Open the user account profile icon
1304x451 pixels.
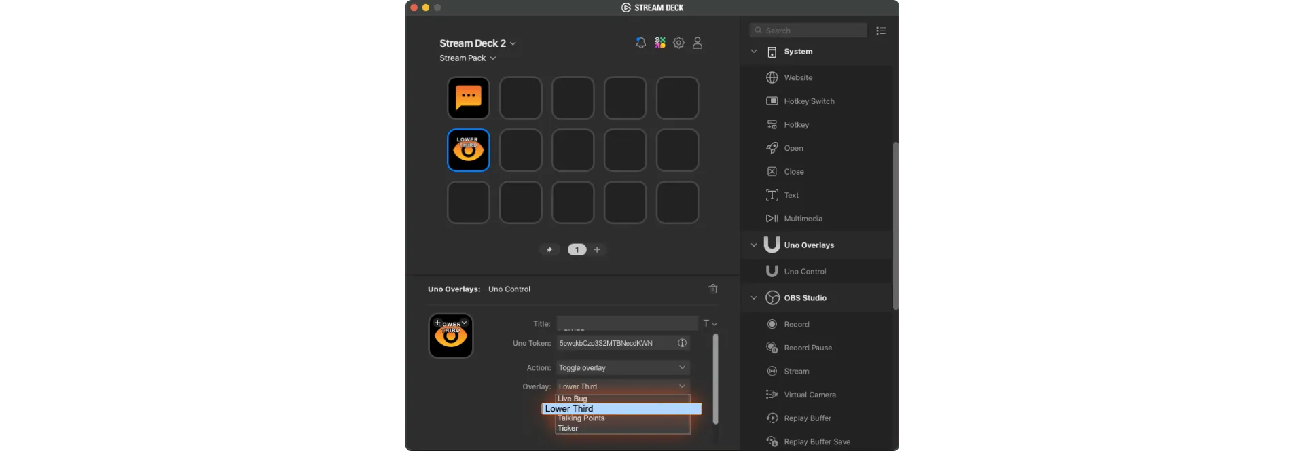tap(698, 43)
